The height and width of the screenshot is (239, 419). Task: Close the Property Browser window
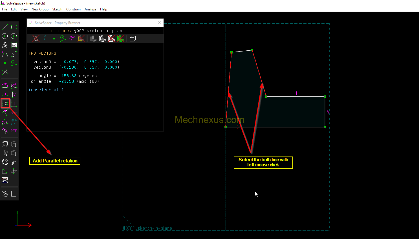(x=159, y=23)
